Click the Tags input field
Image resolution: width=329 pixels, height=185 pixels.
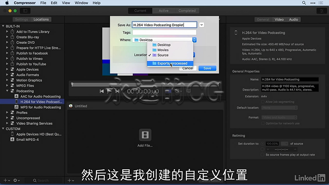pos(164,32)
